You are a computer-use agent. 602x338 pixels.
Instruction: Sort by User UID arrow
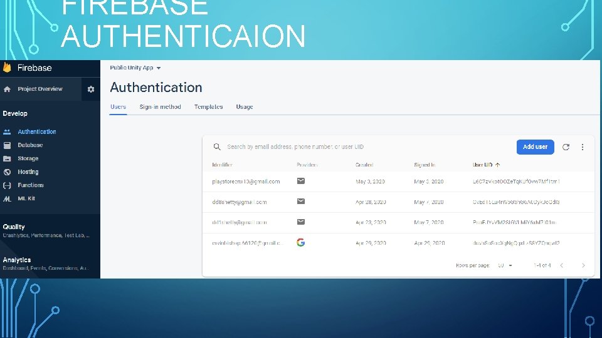[x=497, y=165]
